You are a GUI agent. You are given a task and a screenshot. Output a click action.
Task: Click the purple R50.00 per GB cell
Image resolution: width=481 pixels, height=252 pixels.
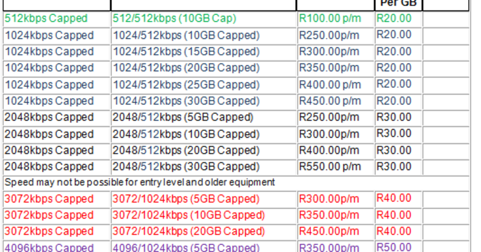coord(394,247)
